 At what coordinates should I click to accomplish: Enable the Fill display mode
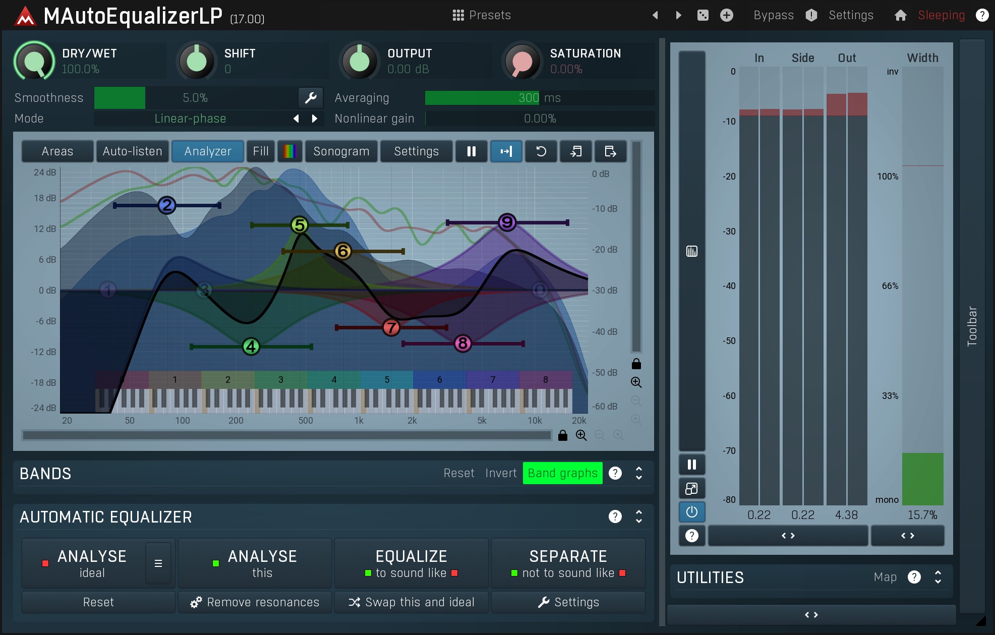pyautogui.click(x=260, y=151)
